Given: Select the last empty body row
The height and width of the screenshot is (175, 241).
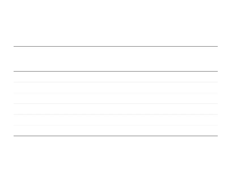Looking at the screenshot, I should (116, 131).
